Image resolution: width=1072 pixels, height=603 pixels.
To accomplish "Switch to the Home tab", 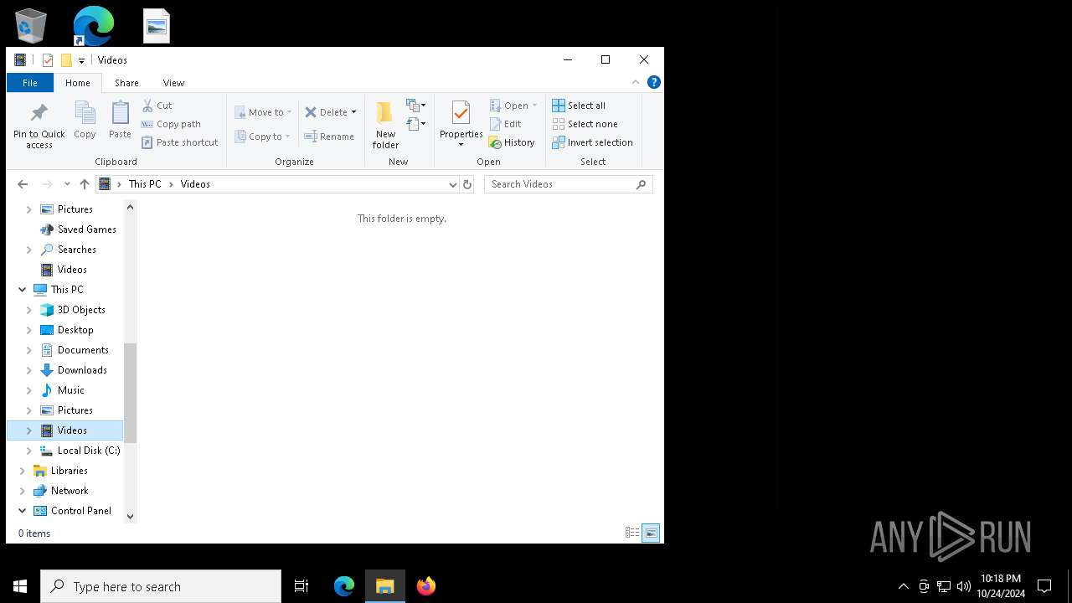I will 78,83.
